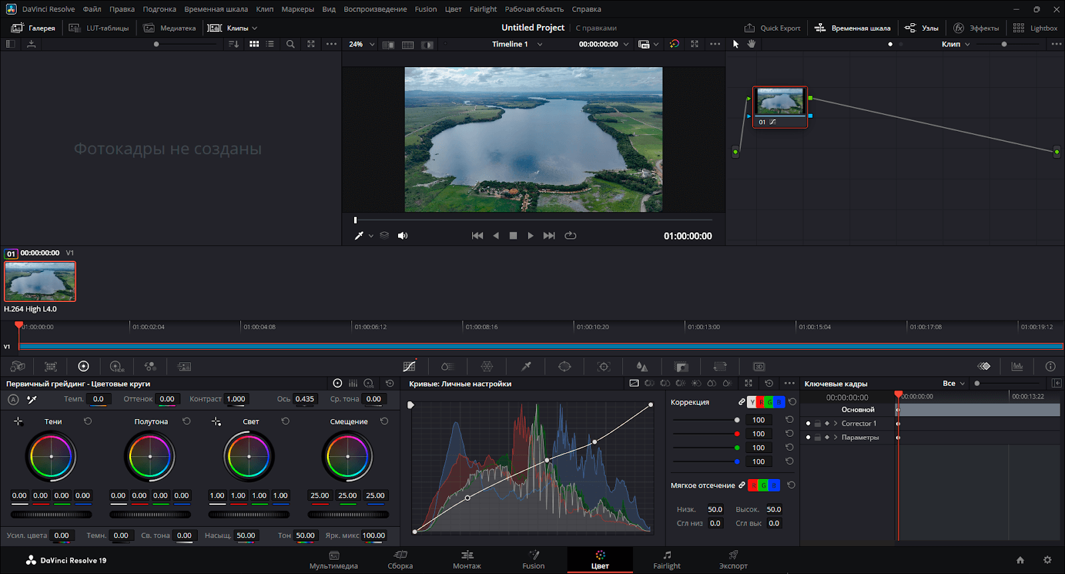The height and width of the screenshot is (574, 1065).
Task: Adjust the Тени master wheel slider
Action: (51, 514)
